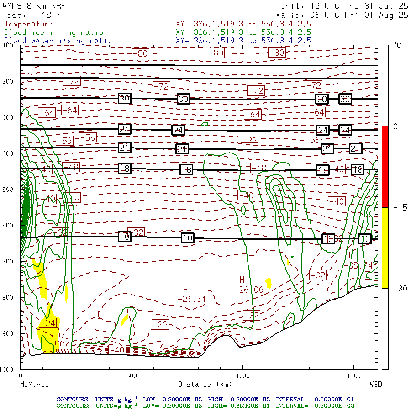The width and height of the screenshot is (411, 411).
Task: Click the "-15" value label on the colorbar
Action: click(x=400, y=208)
